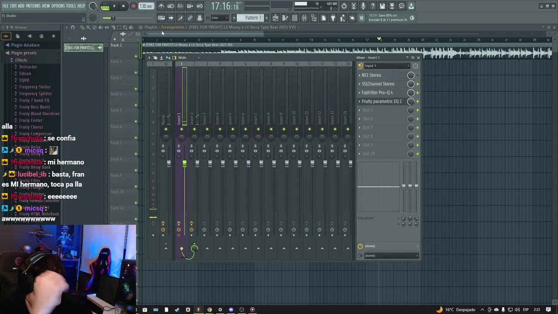This screenshot has height=314, width=558.
Task: Collapse the Effects folder in browser
Action: coord(21,60)
